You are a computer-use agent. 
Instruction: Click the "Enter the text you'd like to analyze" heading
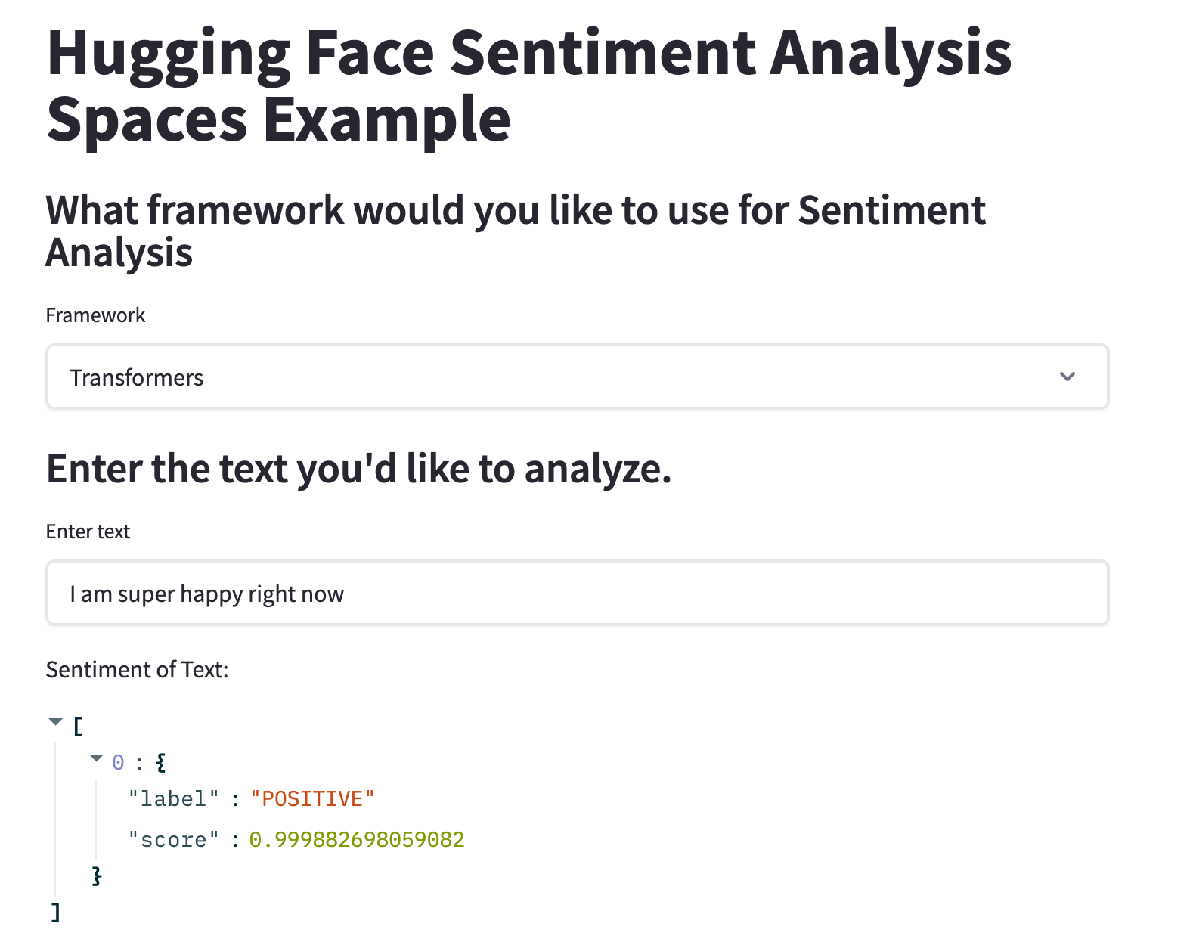(358, 469)
